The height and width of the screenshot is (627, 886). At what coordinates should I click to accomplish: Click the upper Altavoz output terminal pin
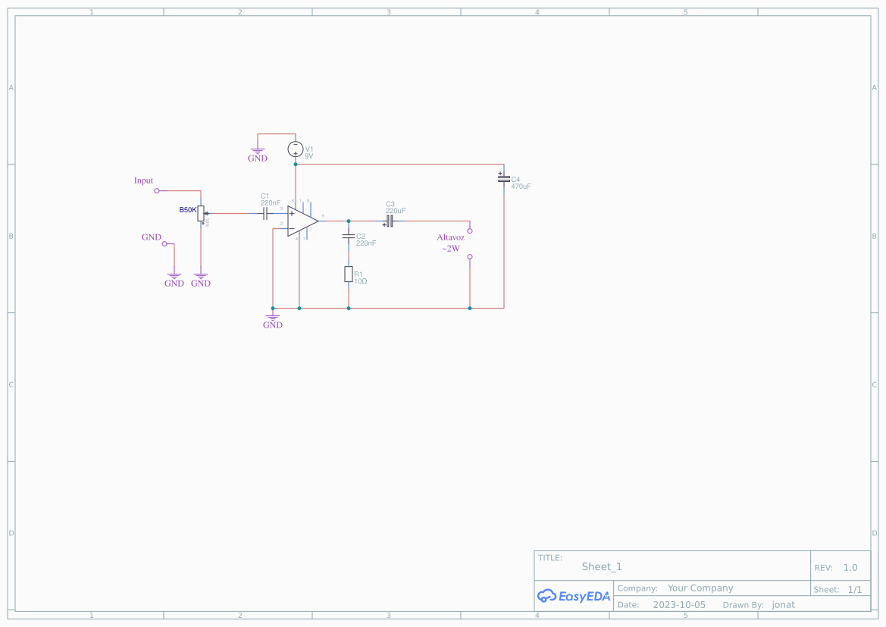470,229
